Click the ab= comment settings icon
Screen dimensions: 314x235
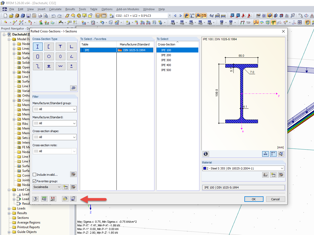click(53, 199)
